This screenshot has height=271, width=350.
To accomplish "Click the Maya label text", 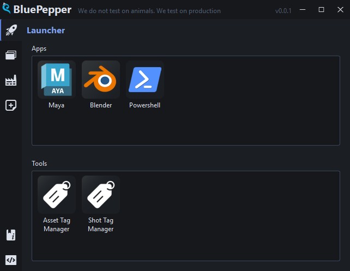I will [x=57, y=105].
